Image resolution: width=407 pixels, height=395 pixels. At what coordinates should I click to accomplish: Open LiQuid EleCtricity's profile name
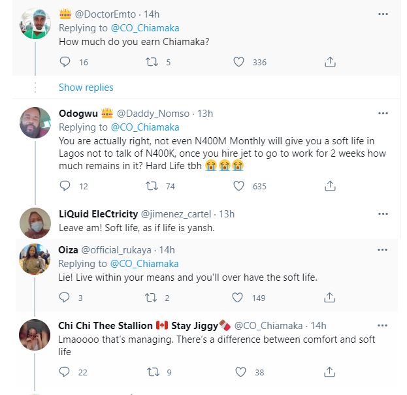(99, 213)
